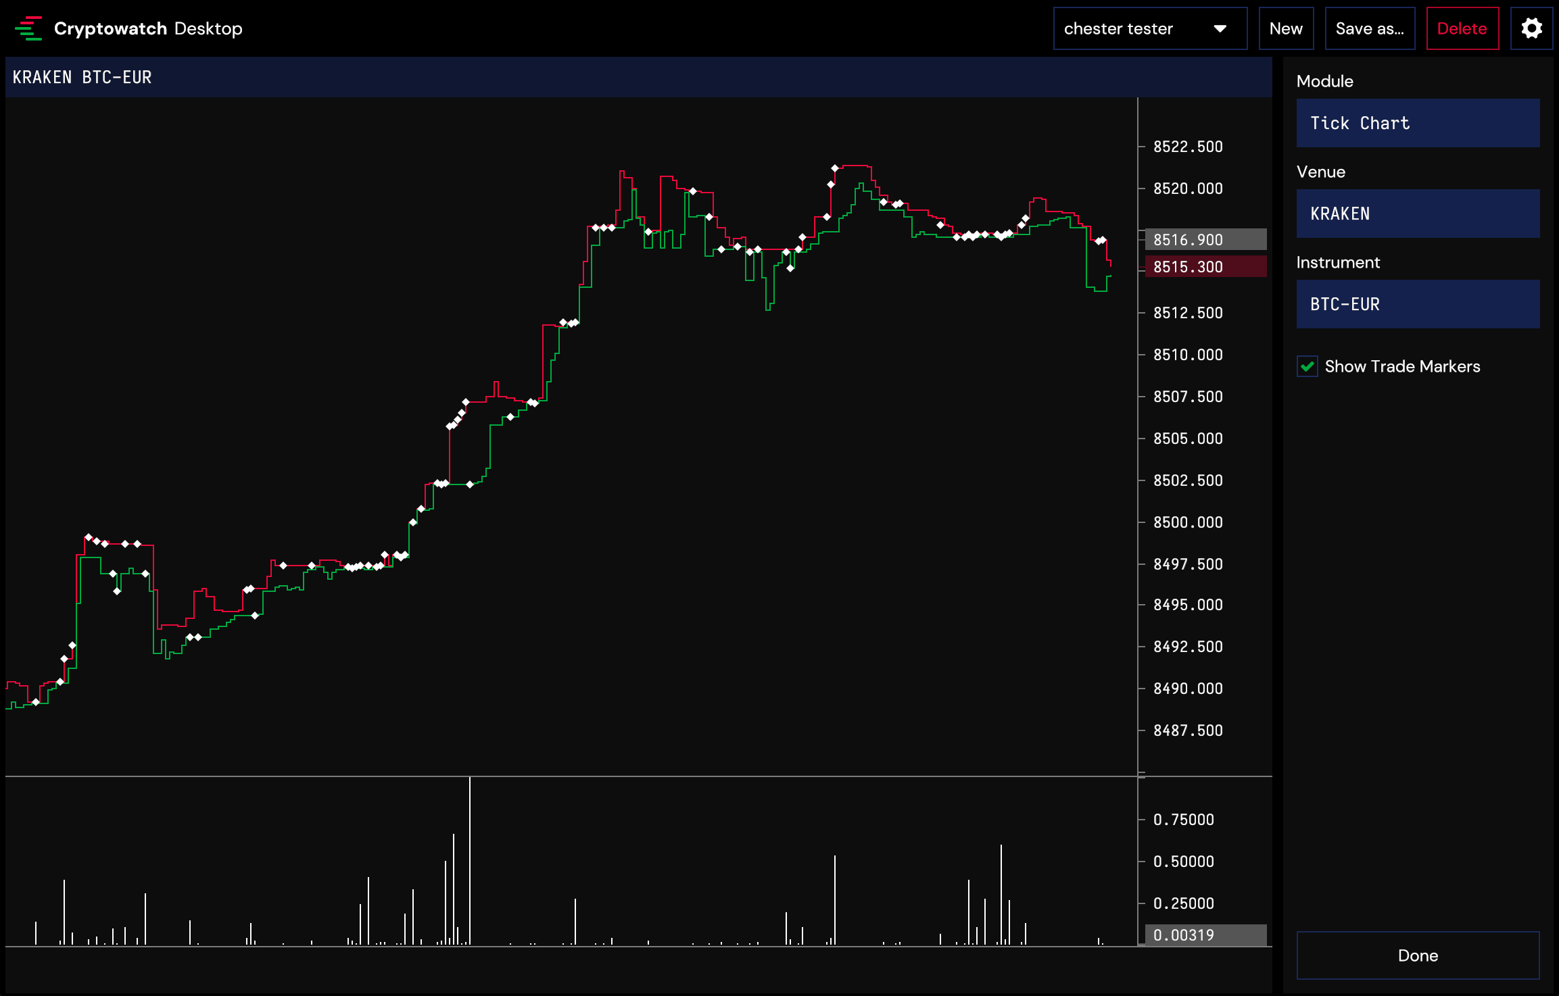This screenshot has height=996, width=1559.
Task: Open the chester tester layout dropdown
Action: pyautogui.click(x=1150, y=28)
